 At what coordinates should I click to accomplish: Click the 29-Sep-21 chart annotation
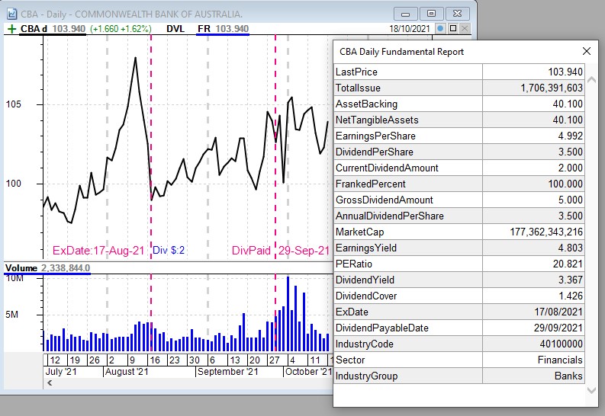pos(304,251)
